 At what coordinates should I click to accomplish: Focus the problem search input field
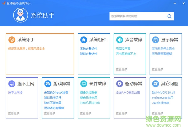[x=142, y=16]
